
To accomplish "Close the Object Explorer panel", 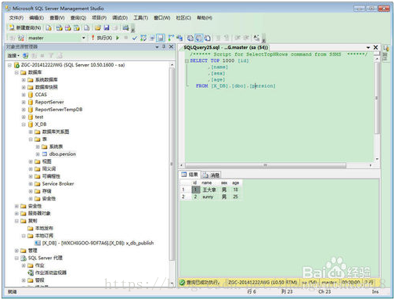I will coord(171,47).
